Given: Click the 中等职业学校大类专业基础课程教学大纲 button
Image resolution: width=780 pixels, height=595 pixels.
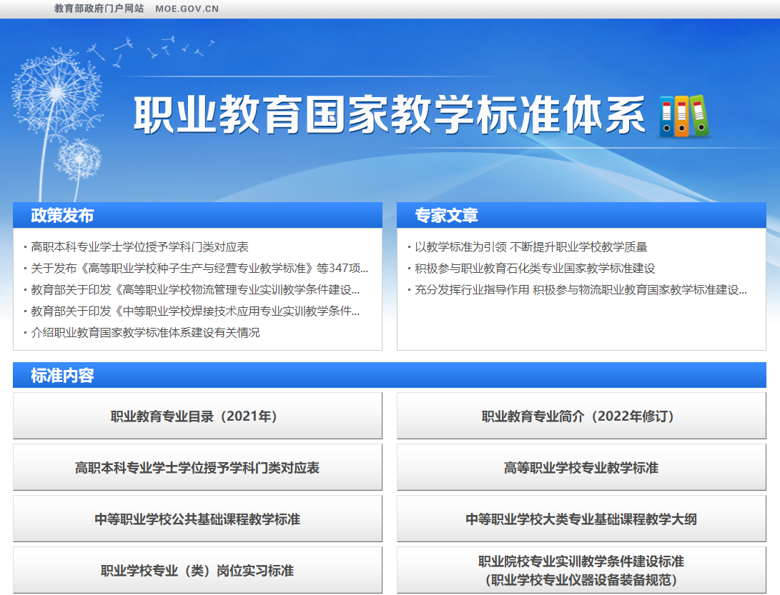Looking at the screenshot, I should click(x=581, y=519).
